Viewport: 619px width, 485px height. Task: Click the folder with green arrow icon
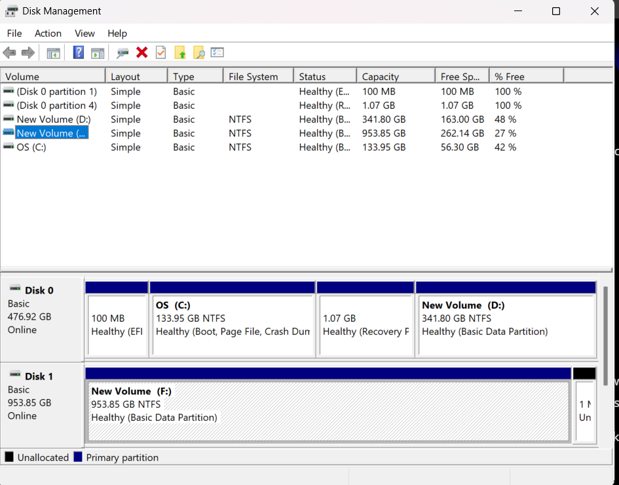pos(179,52)
